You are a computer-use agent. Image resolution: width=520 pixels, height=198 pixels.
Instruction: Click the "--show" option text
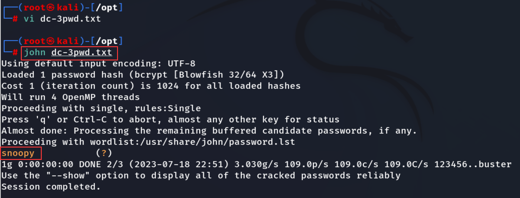pyautogui.click(x=68, y=175)
